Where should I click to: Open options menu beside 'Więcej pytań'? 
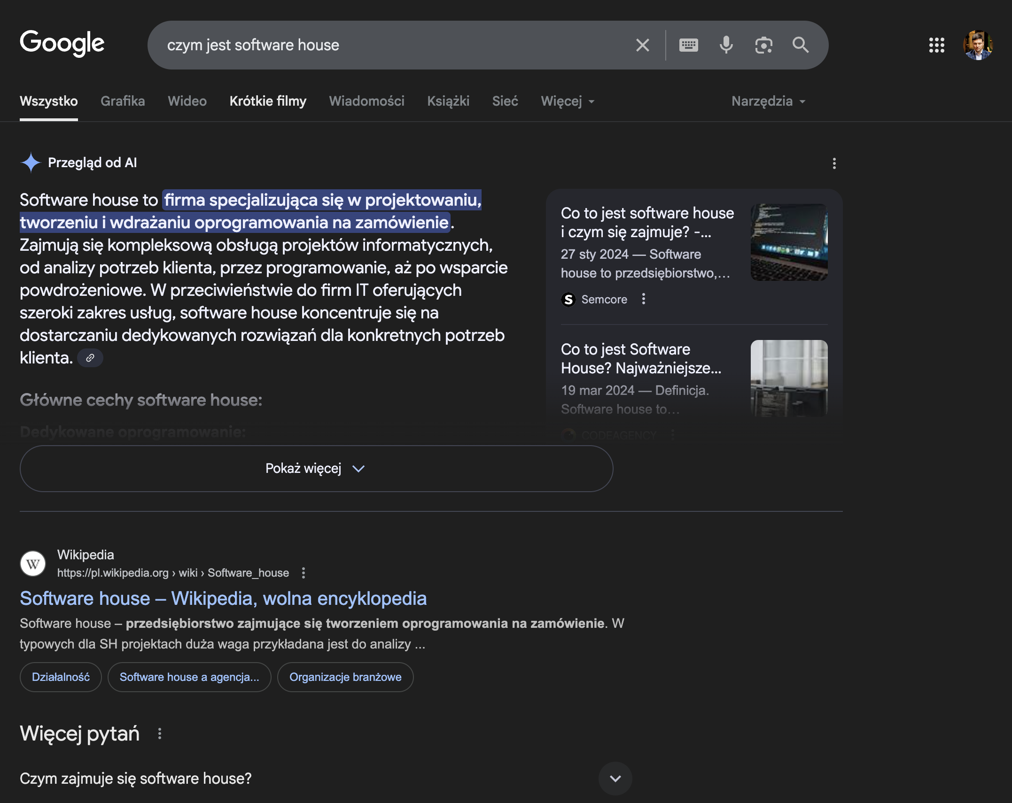(160, 734)
